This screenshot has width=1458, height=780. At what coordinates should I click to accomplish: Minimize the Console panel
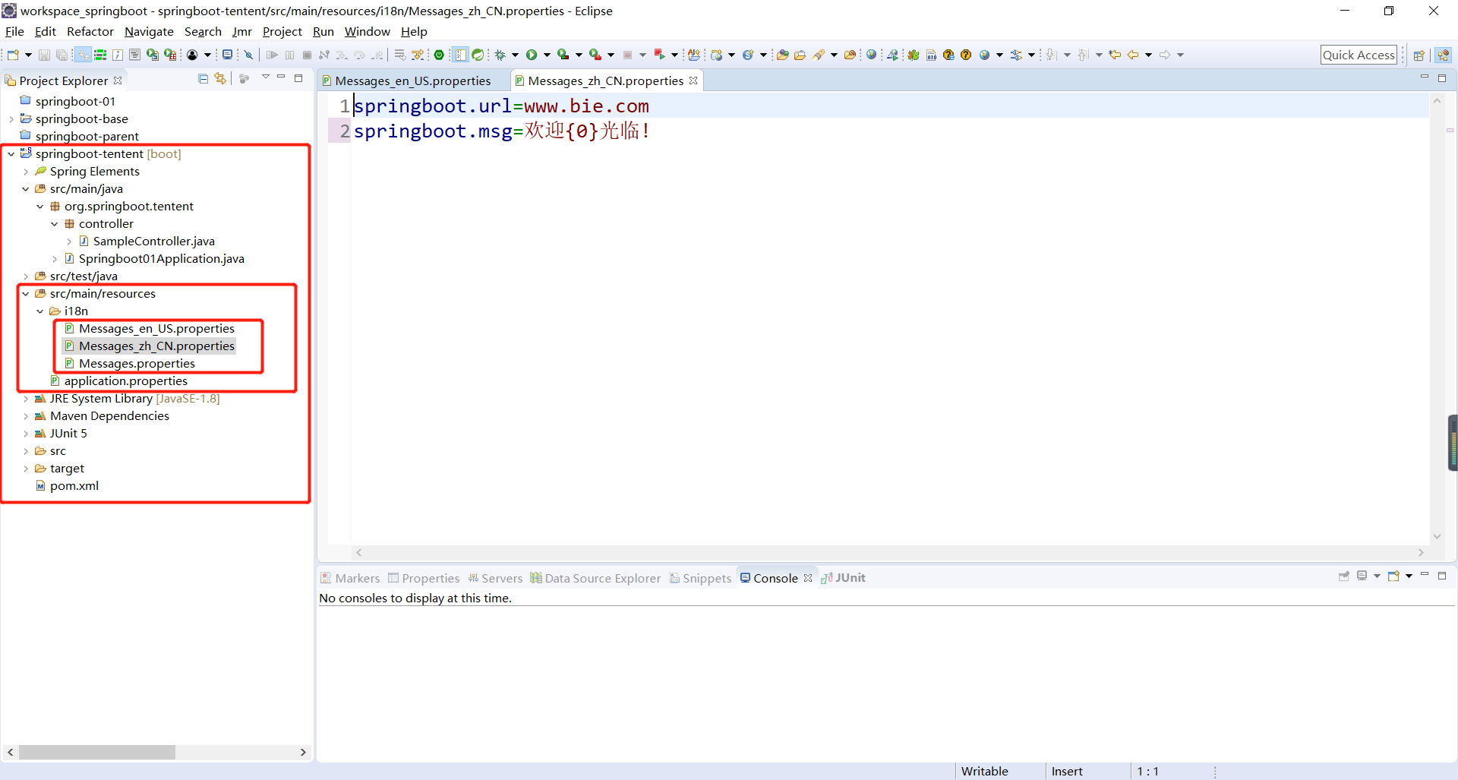click(1425, 575)
